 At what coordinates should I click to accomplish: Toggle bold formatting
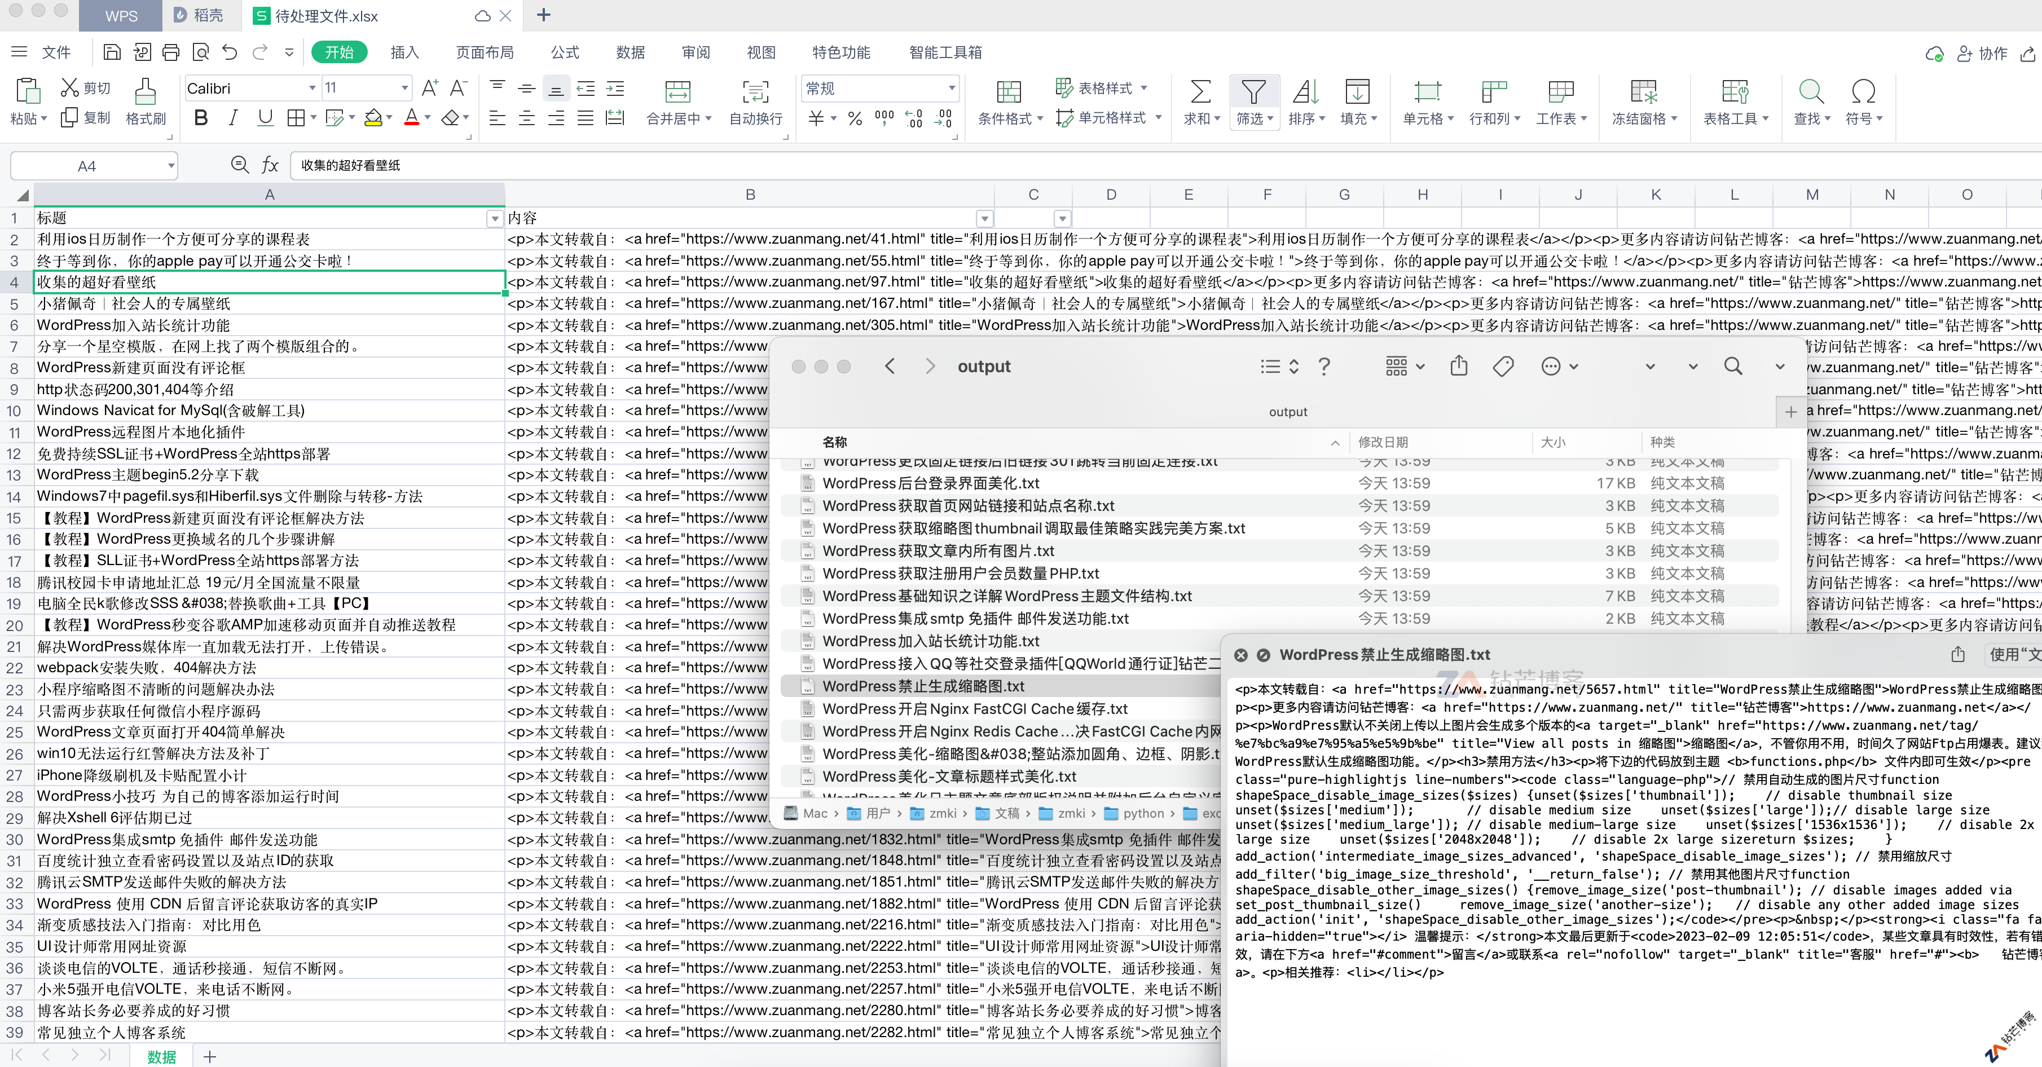201,118
